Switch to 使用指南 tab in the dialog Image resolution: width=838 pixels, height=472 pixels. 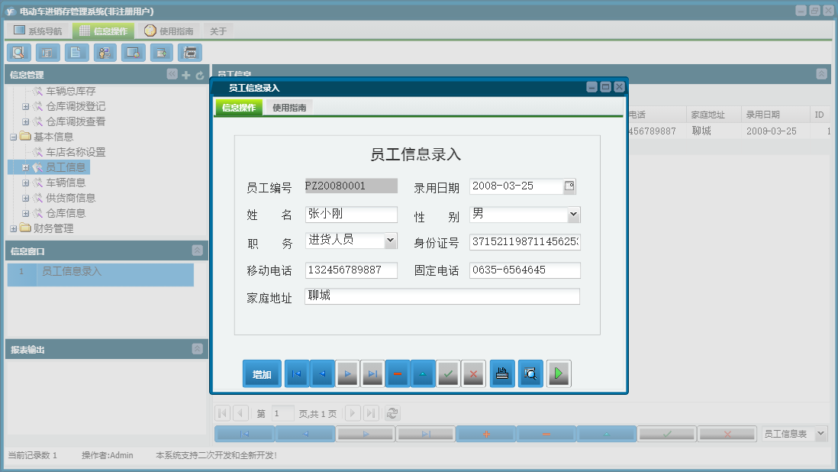289,108
